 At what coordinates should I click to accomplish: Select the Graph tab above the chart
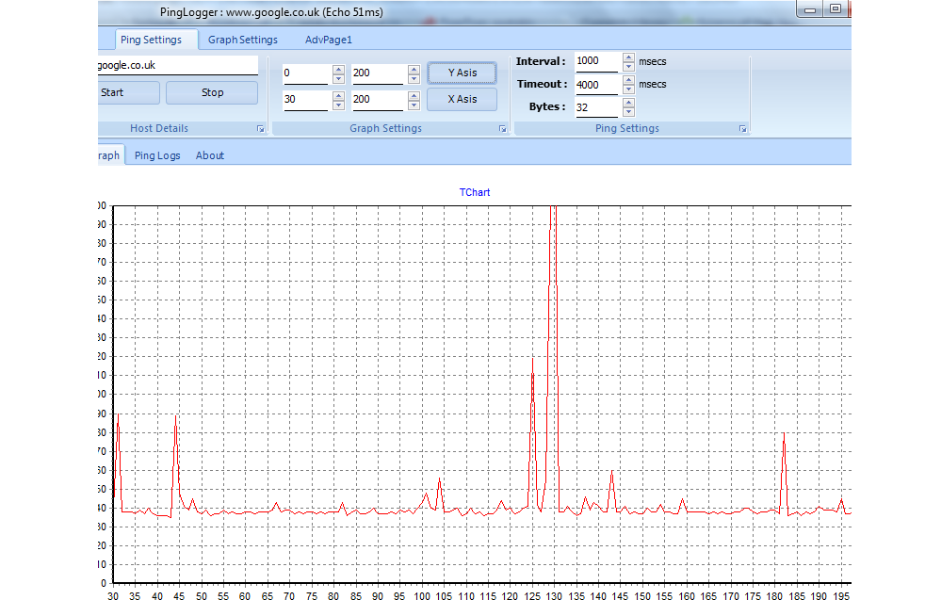tap(109, 155)
